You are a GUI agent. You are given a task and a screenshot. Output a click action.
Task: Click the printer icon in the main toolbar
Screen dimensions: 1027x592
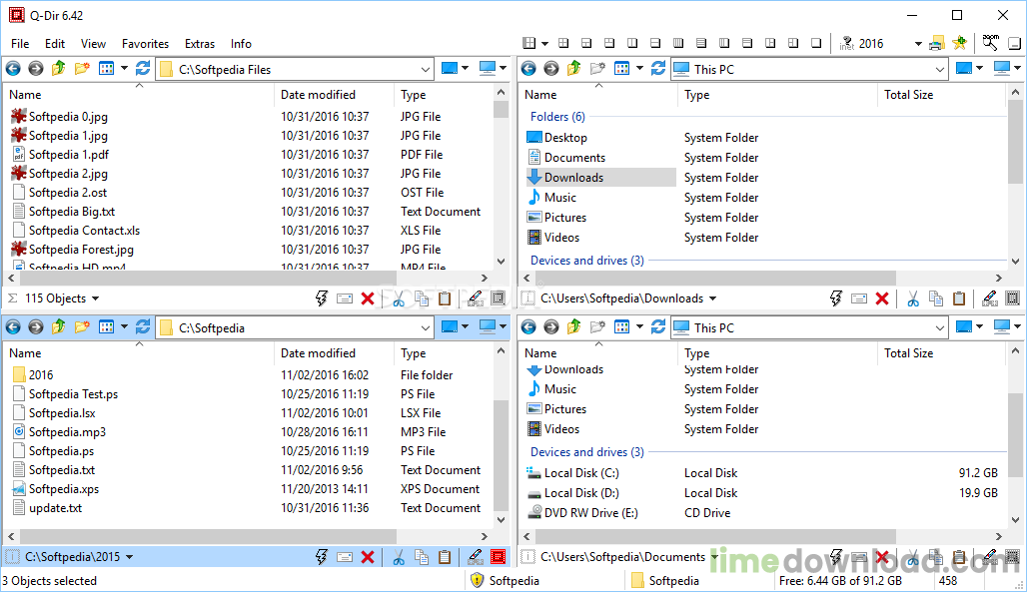point(936,43)
